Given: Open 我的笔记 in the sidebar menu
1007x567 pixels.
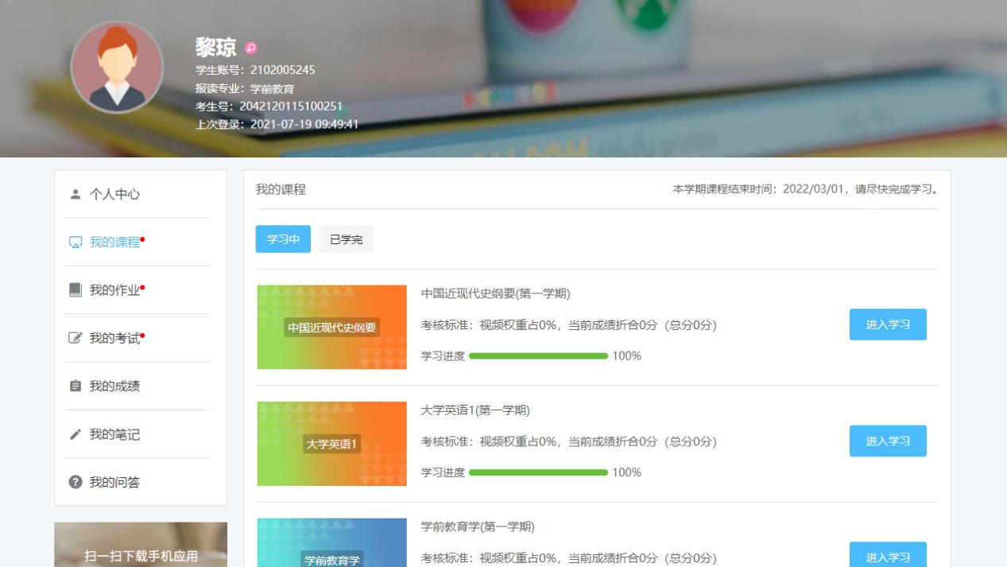Looking at the screenshot, I should (x=114, y=435).
